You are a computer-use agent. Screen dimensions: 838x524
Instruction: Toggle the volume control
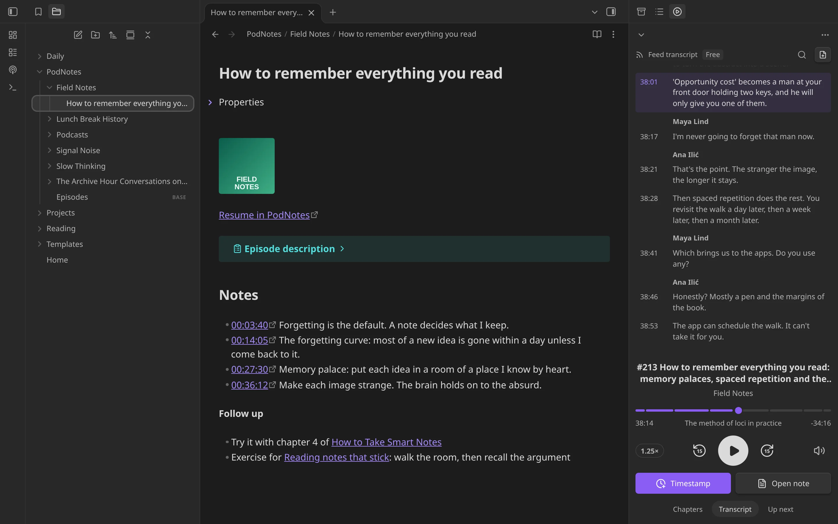pyautogui.click(x=819, y=451)
